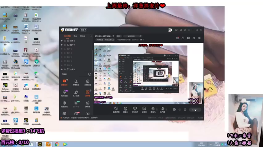The image size is (263, 147).
Task: Open the layout grid icon beside the bell
Action: [x=188, y=38]
